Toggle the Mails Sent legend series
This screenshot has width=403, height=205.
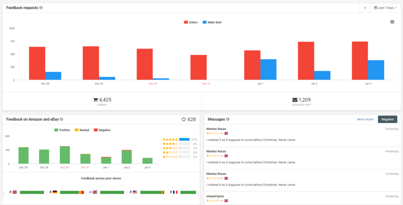[x=212, y=22]
